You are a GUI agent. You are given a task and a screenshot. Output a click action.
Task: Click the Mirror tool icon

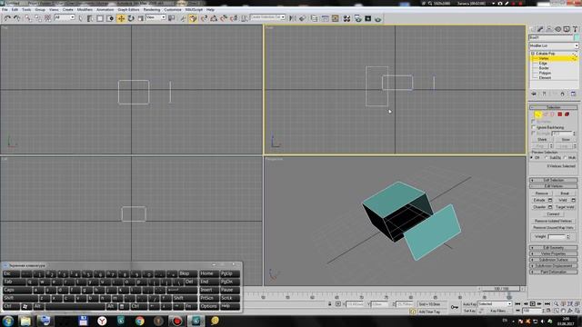(x=293, y=18)
